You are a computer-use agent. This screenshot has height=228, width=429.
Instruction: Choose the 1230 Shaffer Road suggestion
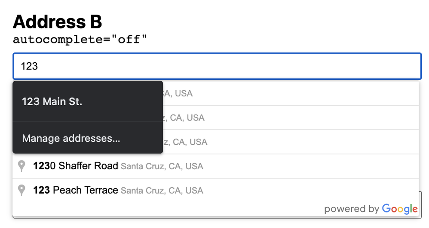(x=75, y=166)
